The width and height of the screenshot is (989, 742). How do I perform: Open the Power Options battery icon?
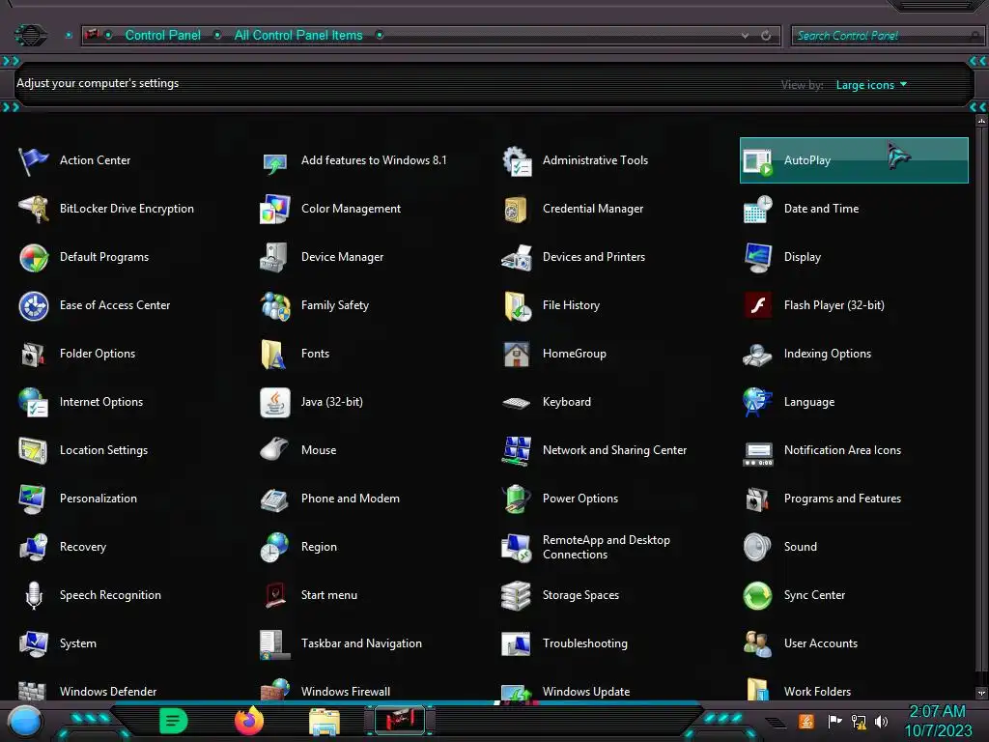pyautogui.click(x=517, y=499)
